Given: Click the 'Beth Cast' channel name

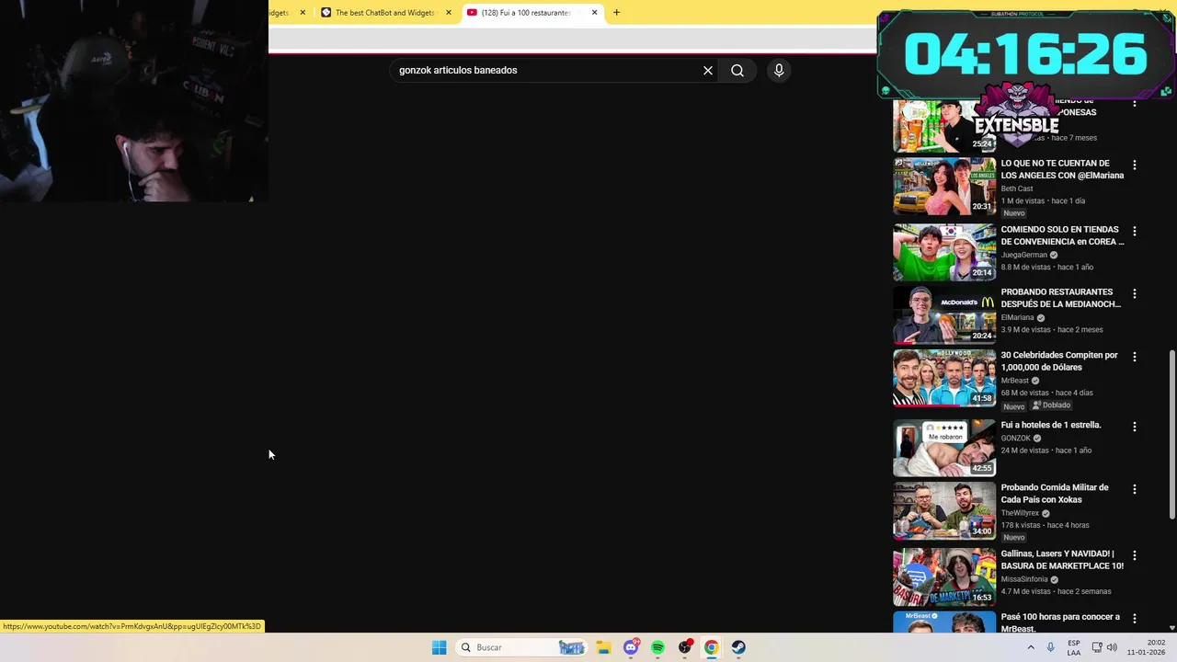Looking at the screenshot, I should 1017,188.
